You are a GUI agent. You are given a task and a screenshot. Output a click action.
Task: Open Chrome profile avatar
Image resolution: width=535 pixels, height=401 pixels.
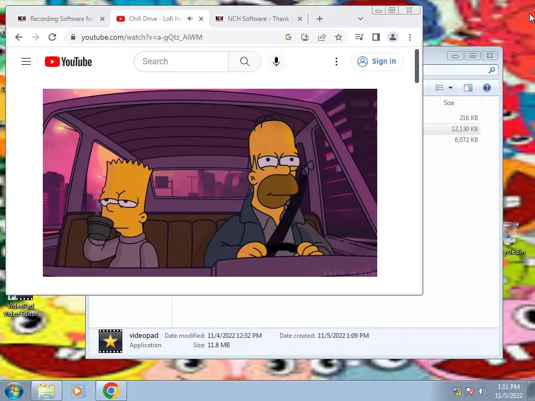click(393, 37)
